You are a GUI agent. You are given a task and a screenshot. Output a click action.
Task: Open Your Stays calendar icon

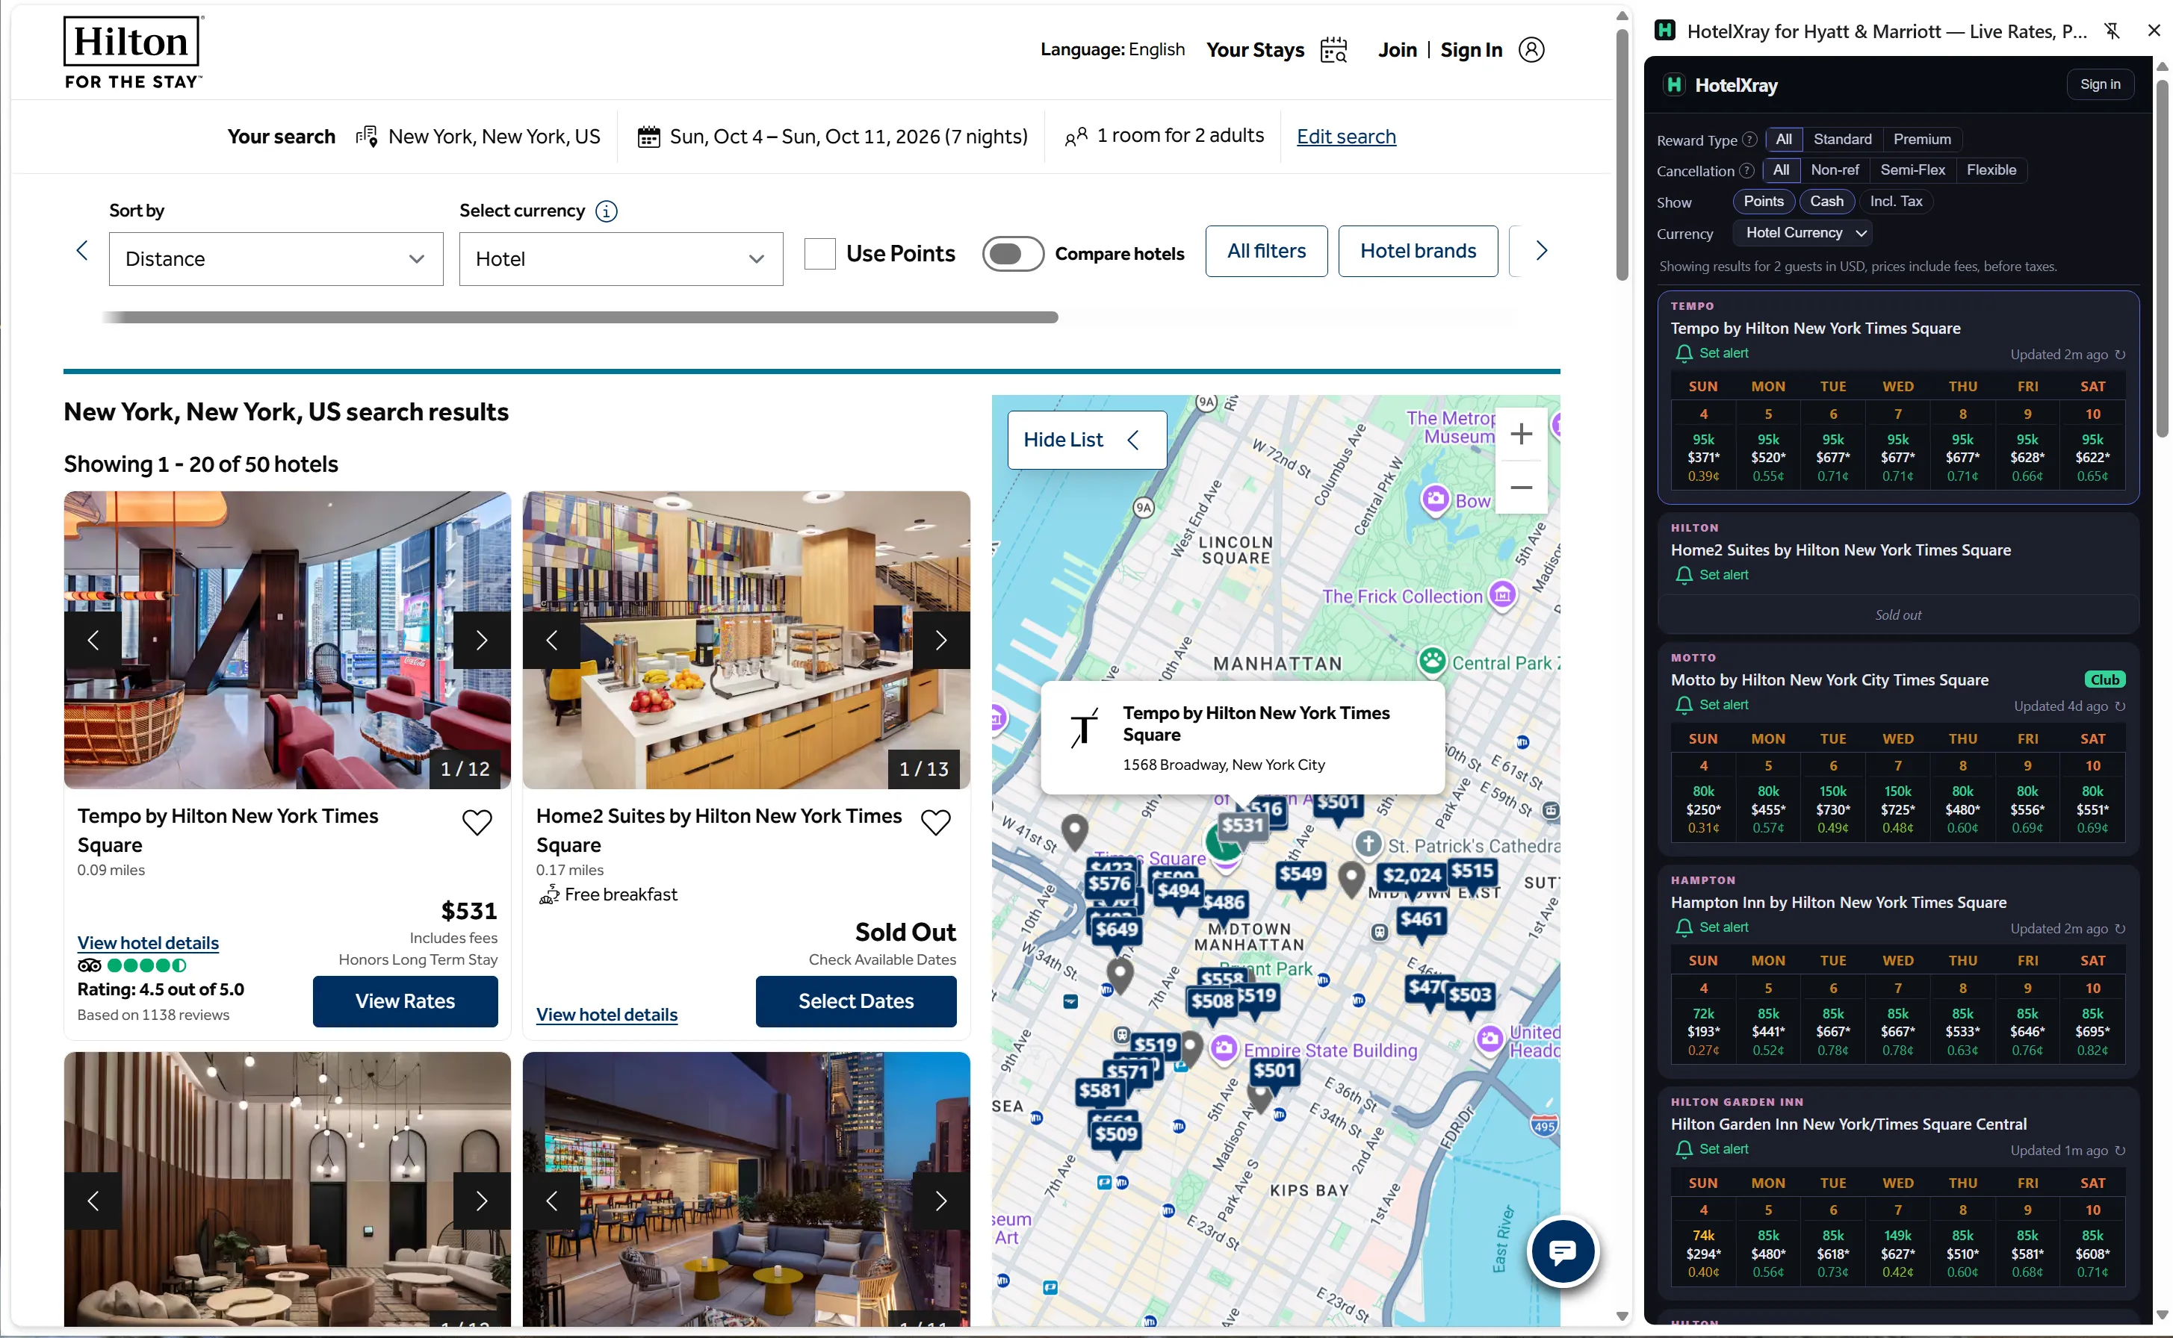click(x=1333, y=51)
